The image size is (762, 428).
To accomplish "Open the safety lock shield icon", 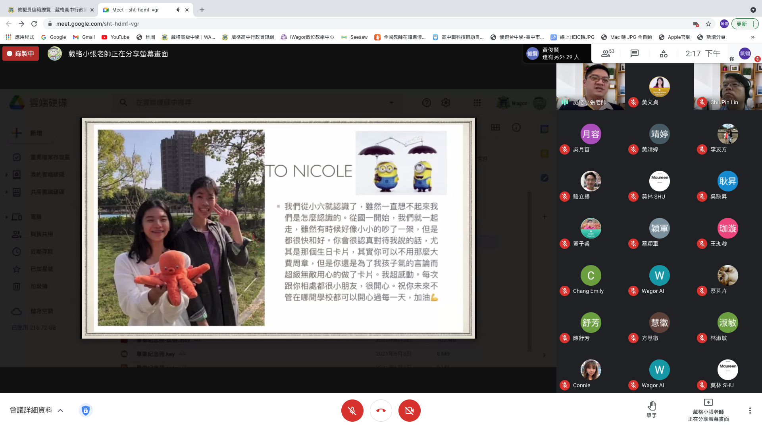I will (x=86, y=410).
